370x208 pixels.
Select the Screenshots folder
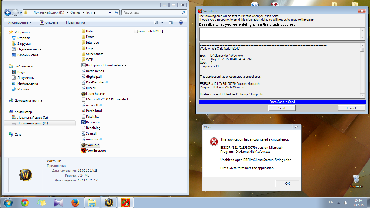click(x=92, y=54)
